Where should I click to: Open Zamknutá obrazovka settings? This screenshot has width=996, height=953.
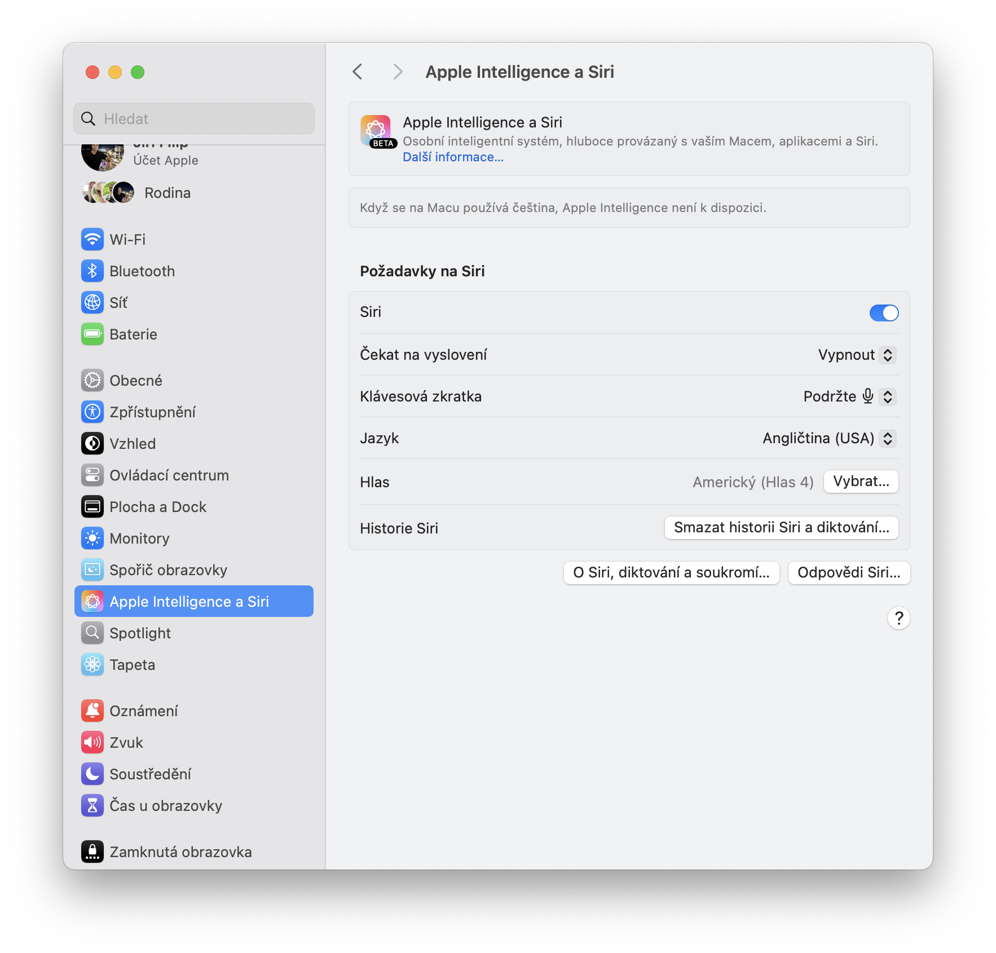point(194,852)
